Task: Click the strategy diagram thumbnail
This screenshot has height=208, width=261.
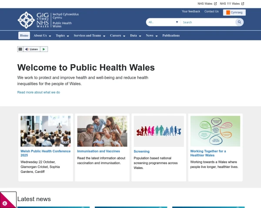Action: click(215, 131)
